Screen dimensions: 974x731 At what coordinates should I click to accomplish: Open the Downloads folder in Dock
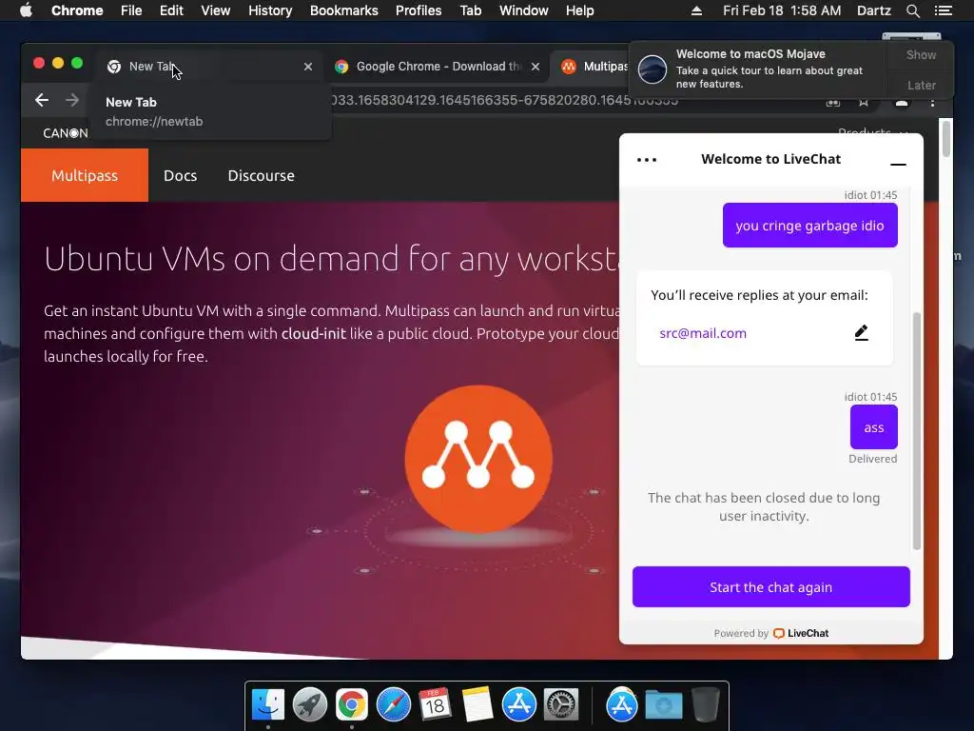(x=663, y=705)
